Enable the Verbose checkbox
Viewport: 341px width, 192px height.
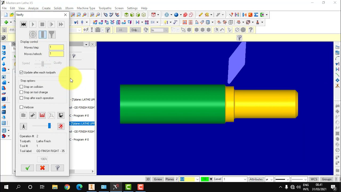21,107
